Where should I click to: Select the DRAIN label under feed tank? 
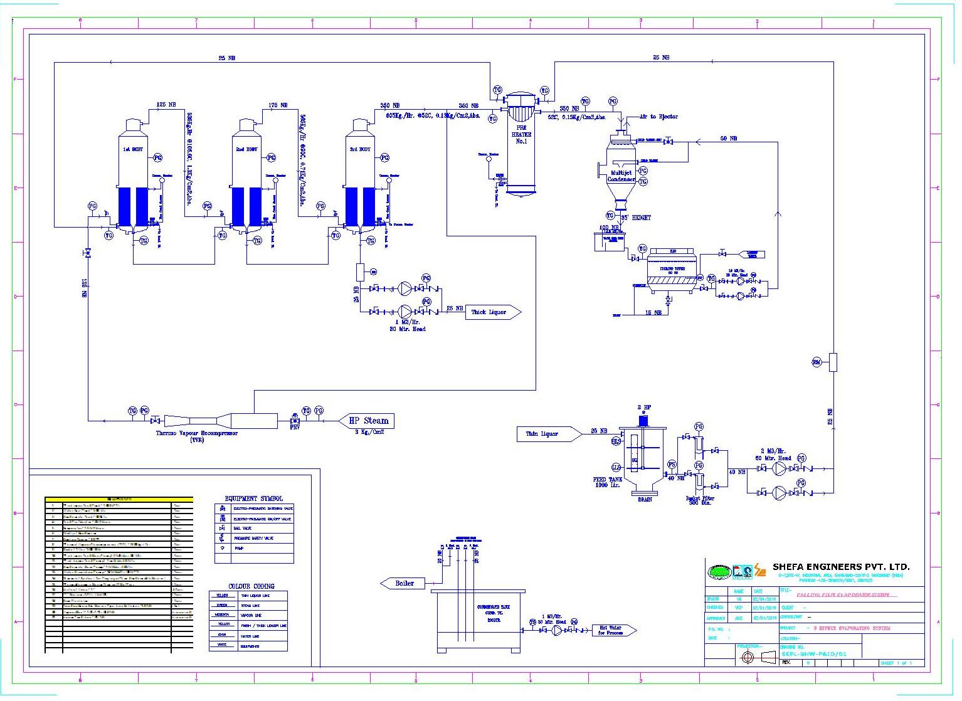click(644, 499)
